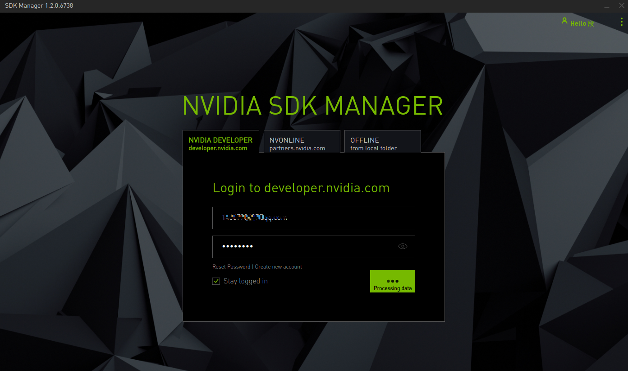This screenshot has height=371, width=628.
Task: Open the three-dot options menu
Action: pos(621,21)
